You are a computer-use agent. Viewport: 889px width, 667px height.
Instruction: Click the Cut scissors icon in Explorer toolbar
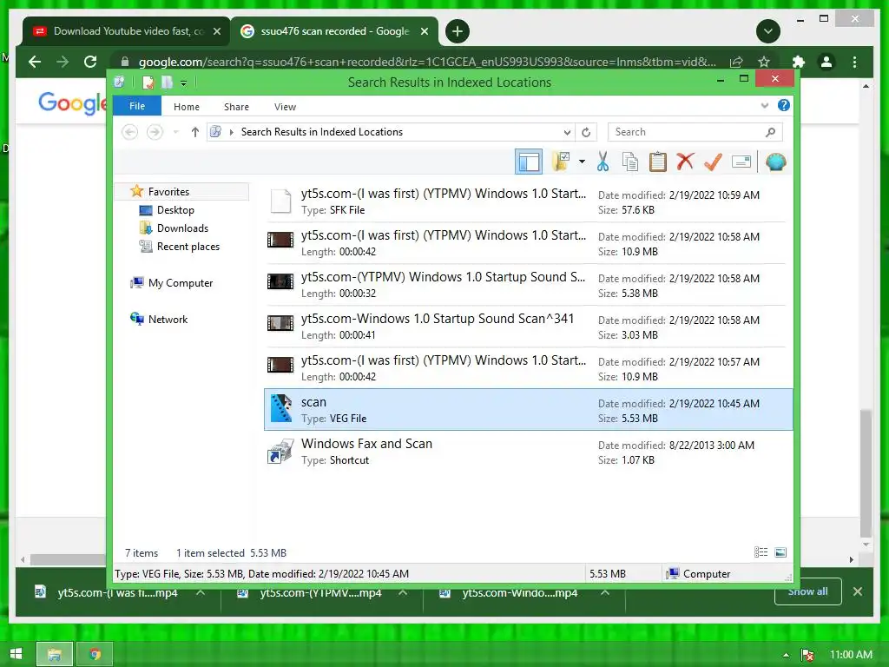603,162
